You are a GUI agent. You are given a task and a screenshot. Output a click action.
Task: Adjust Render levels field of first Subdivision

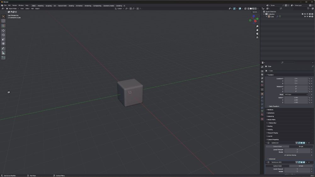tap(297, 152)
